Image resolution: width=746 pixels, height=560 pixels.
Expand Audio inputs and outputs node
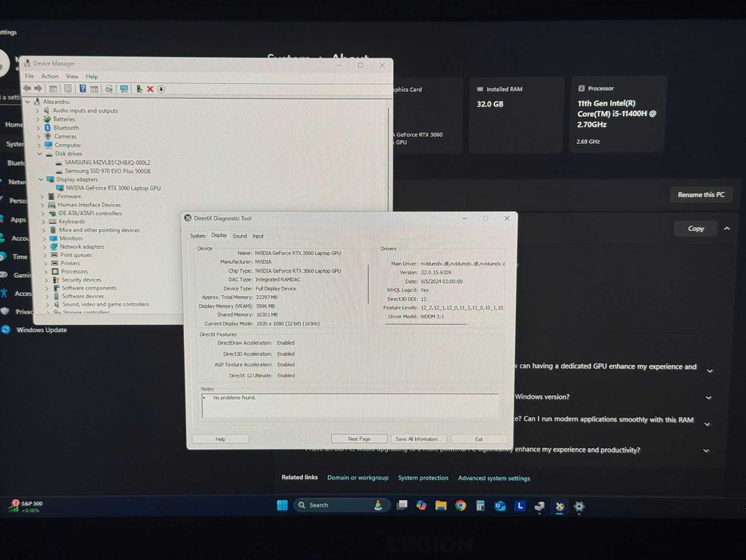(38, 110)
